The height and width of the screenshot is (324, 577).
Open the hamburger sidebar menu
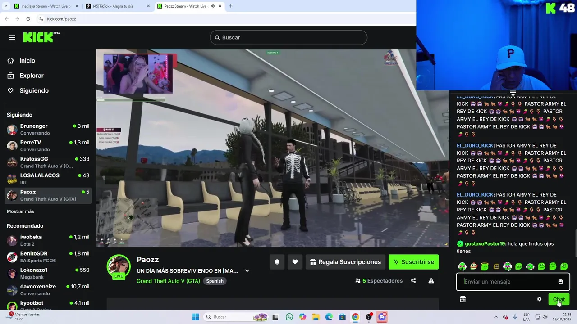(12, 37)
